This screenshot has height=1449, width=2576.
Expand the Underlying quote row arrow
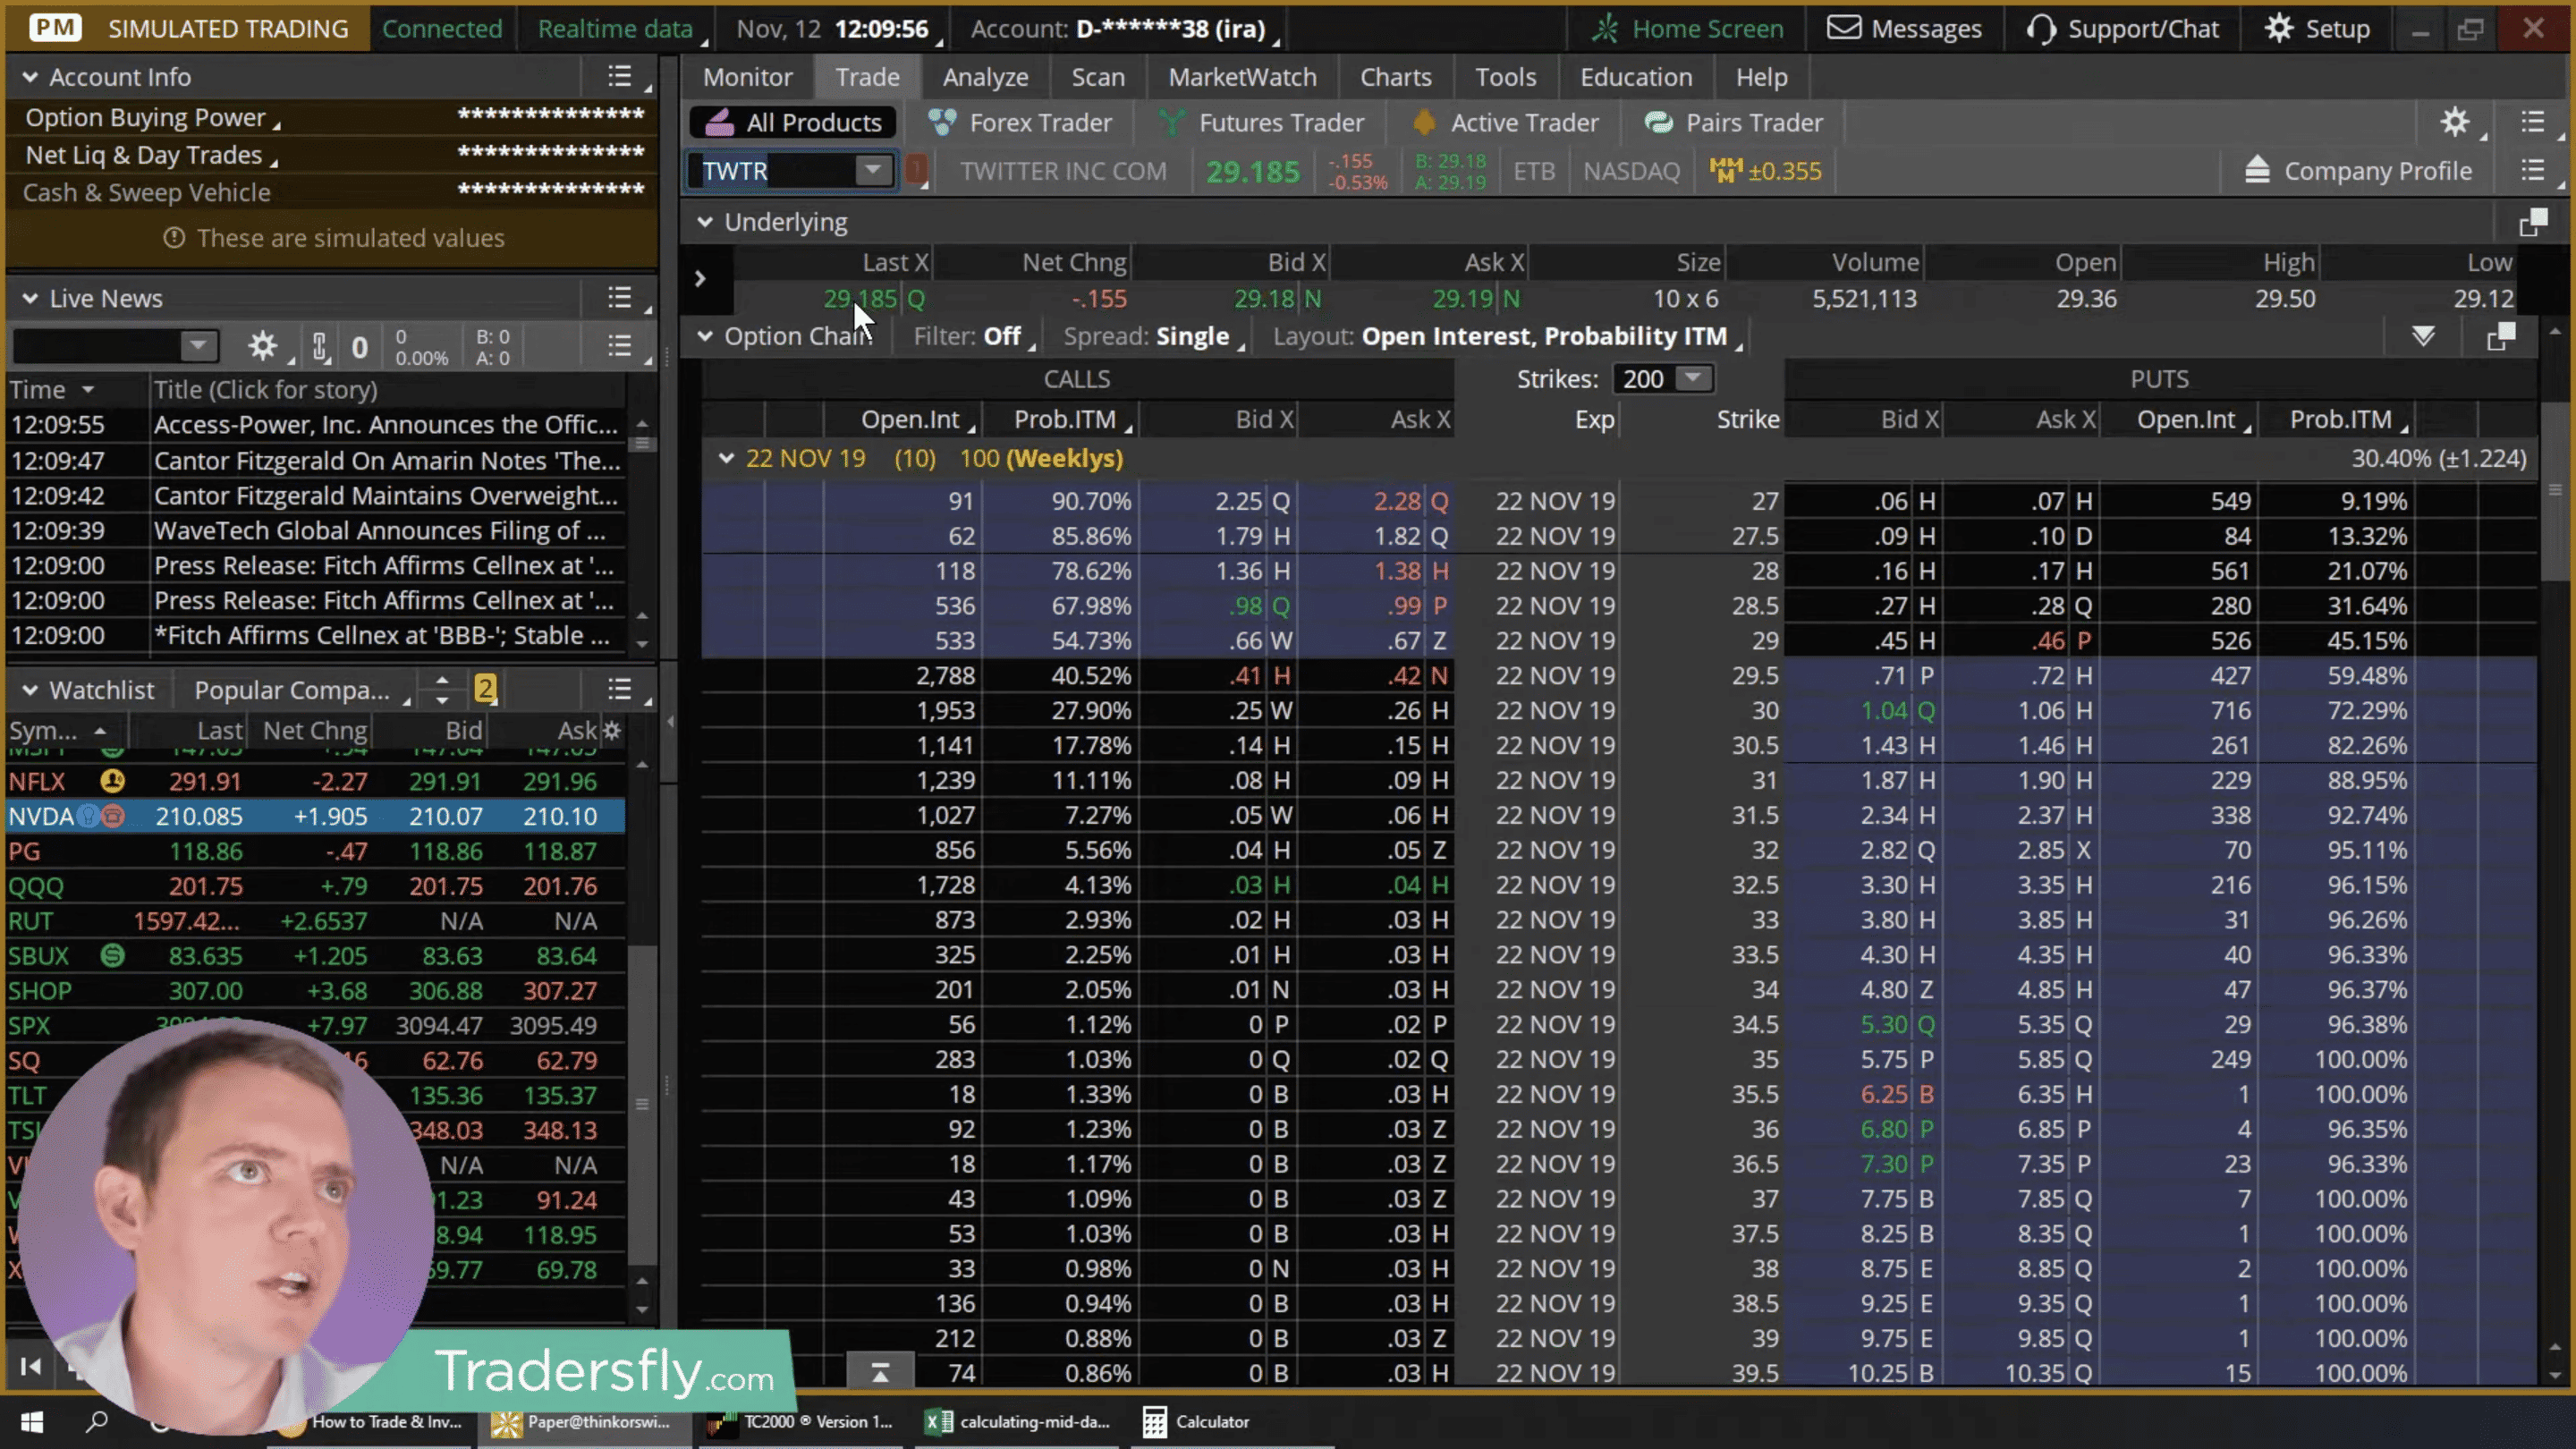coord(700,279)
